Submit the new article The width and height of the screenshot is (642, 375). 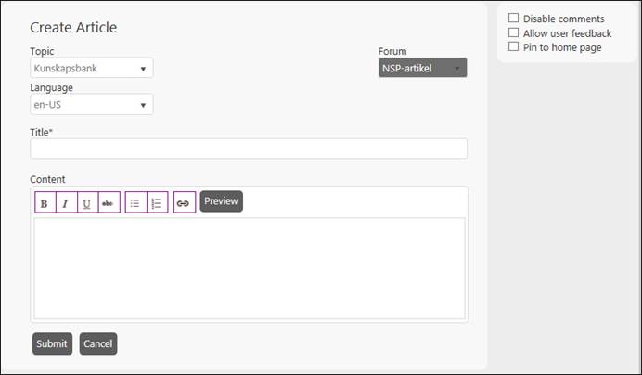tap(52, 343)
